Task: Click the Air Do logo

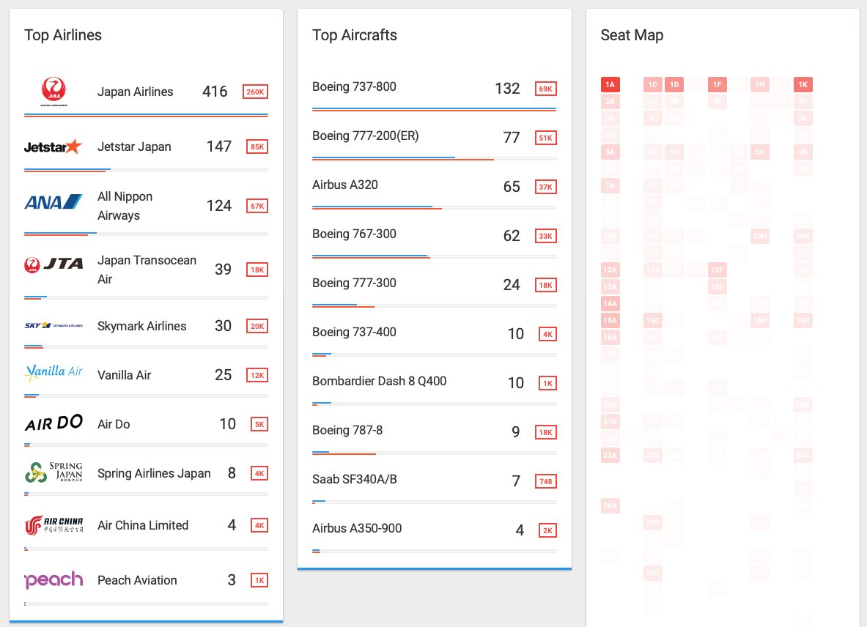Action: [54, 423]
